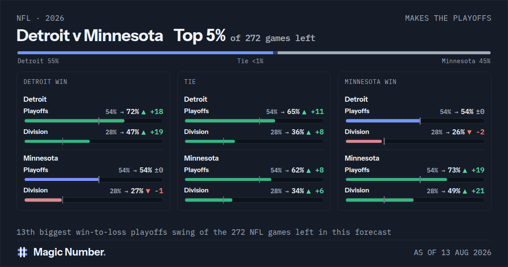Click the Magic Number brand name

[x=69, y=252]
